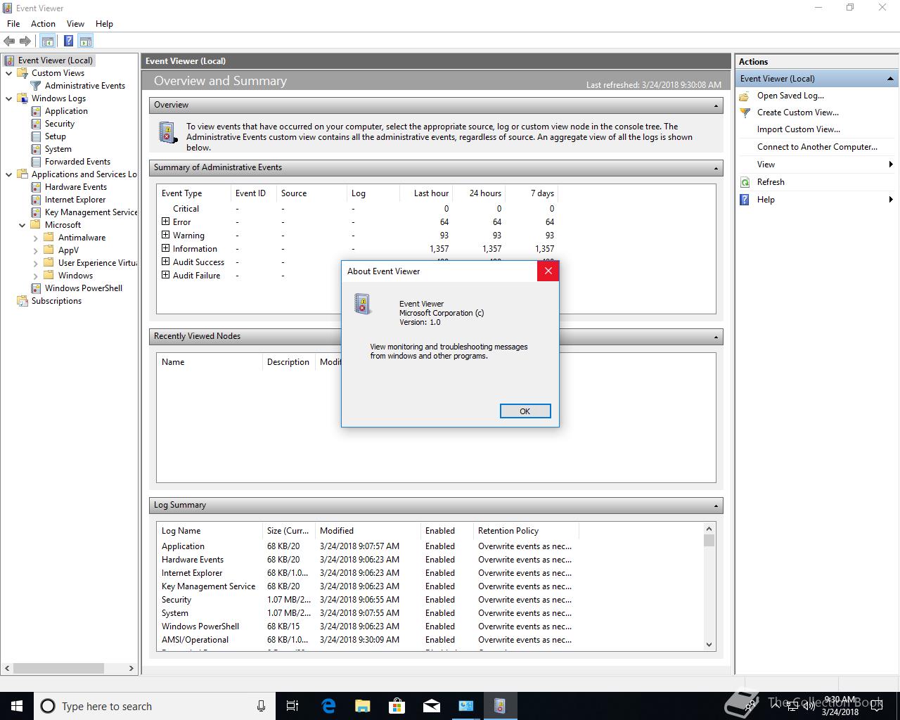Click the Event ID column header
The width and height of the screenshot is (900, 720).
252,193
